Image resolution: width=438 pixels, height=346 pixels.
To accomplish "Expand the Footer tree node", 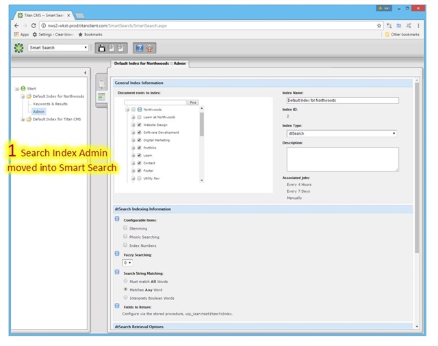I will point(133,171).
